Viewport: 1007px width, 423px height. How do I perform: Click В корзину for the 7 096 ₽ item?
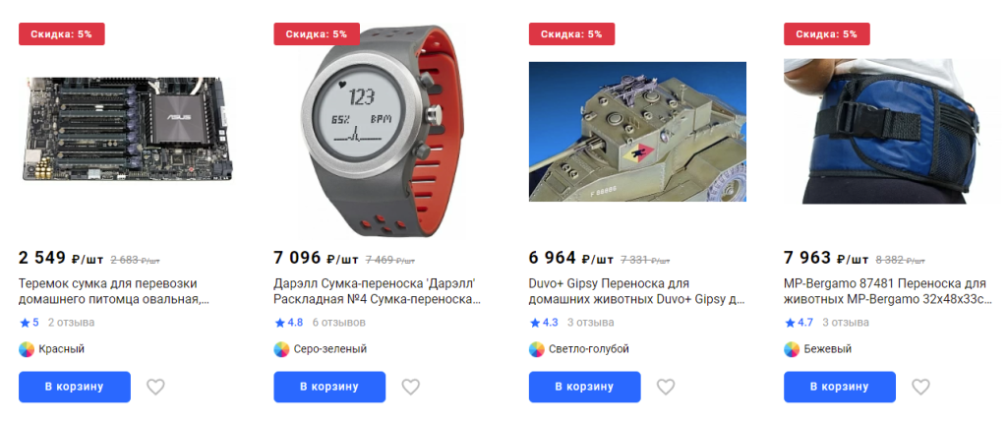[x=329, y=387]
